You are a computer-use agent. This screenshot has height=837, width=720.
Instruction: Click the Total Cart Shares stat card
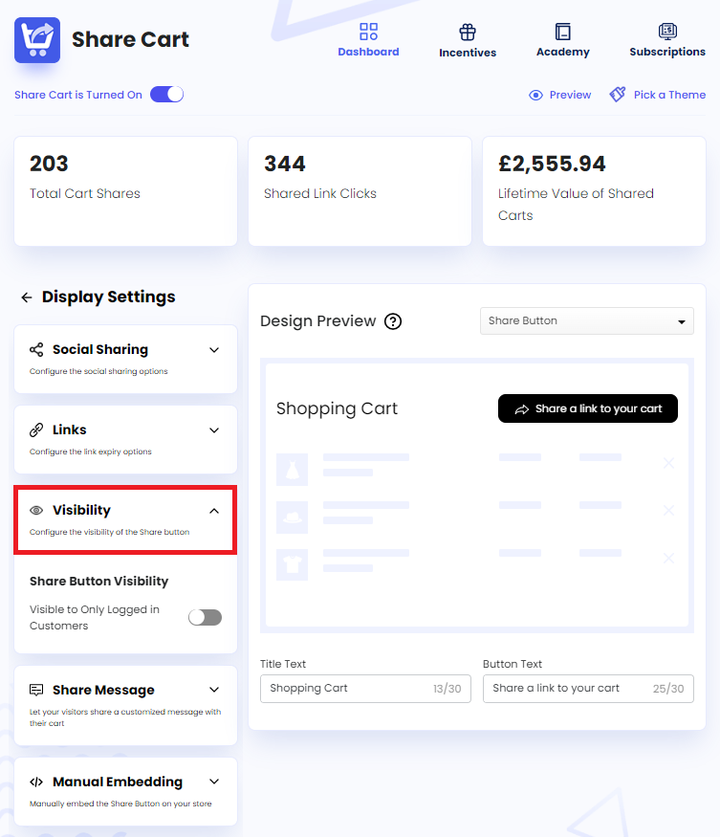coord(125,191)
